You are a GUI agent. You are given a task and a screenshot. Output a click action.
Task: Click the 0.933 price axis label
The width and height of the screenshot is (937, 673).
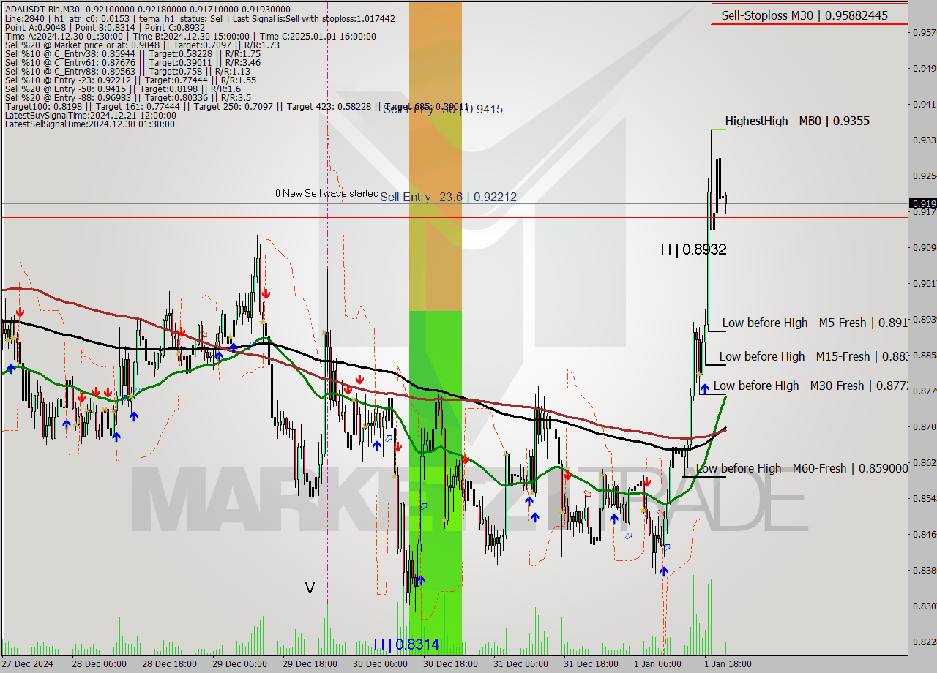924,140
